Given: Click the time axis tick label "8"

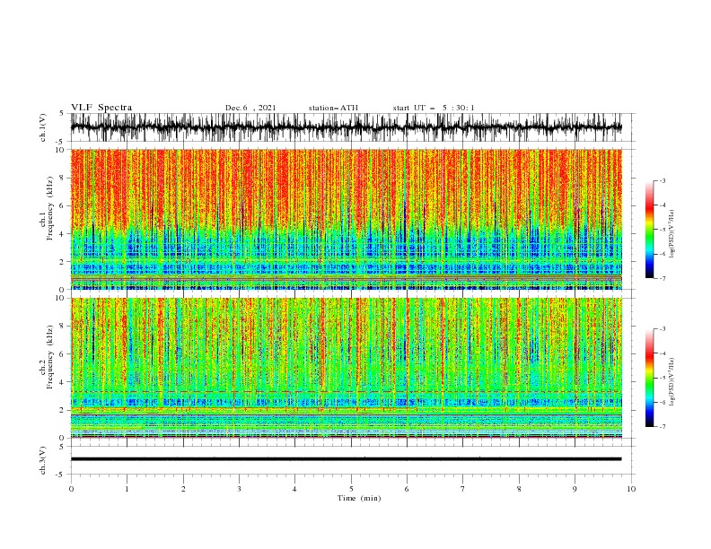Looking at the screenshot, I should click(519, 489).
